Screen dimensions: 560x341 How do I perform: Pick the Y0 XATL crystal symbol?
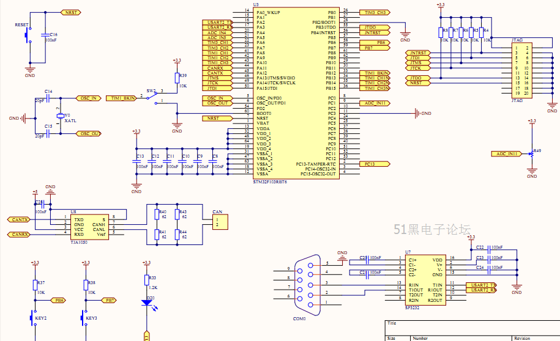click(61, 116)
